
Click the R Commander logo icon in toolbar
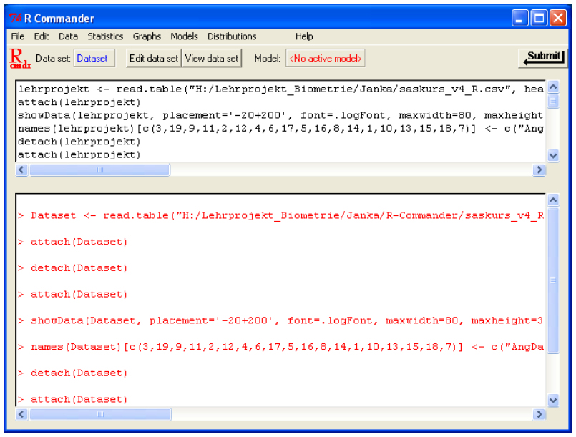click(19, 59)
